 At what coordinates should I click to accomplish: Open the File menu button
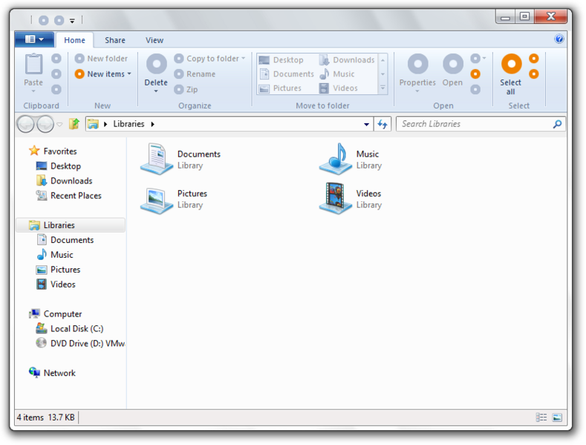point(34,39)
